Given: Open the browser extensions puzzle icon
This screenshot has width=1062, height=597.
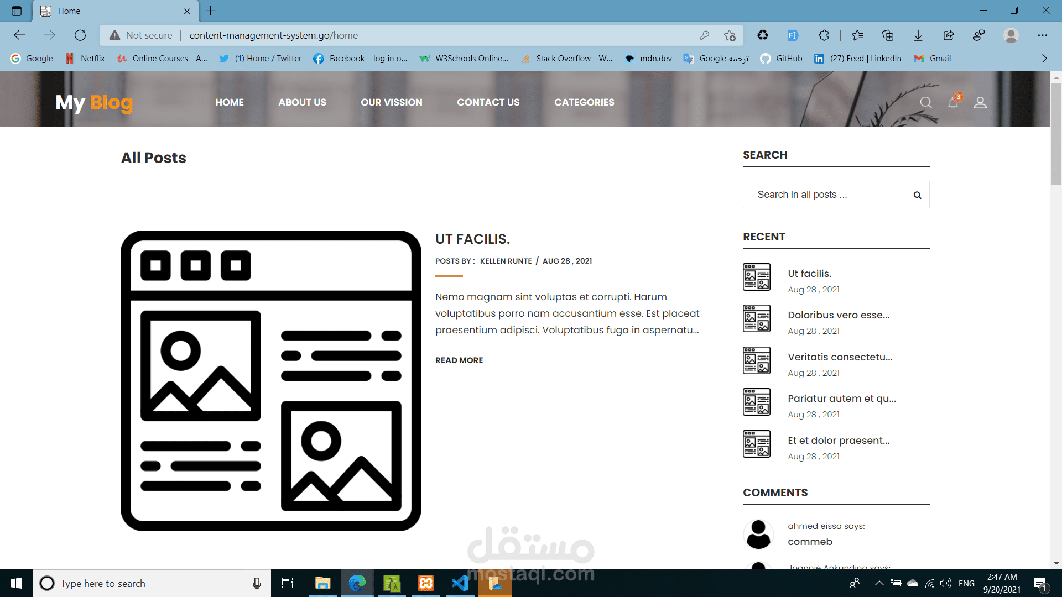Looking at the screenshot, I should (824, 35).
